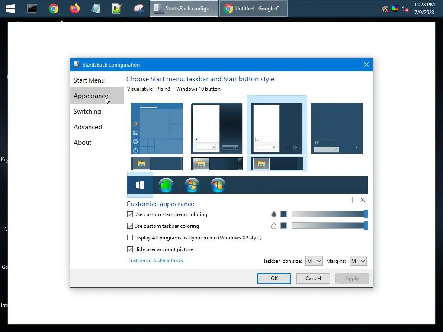This screenshot has width=443, height=332.
Task: Click the StartIsBack dialog title icon
Action: pos(76,64)
